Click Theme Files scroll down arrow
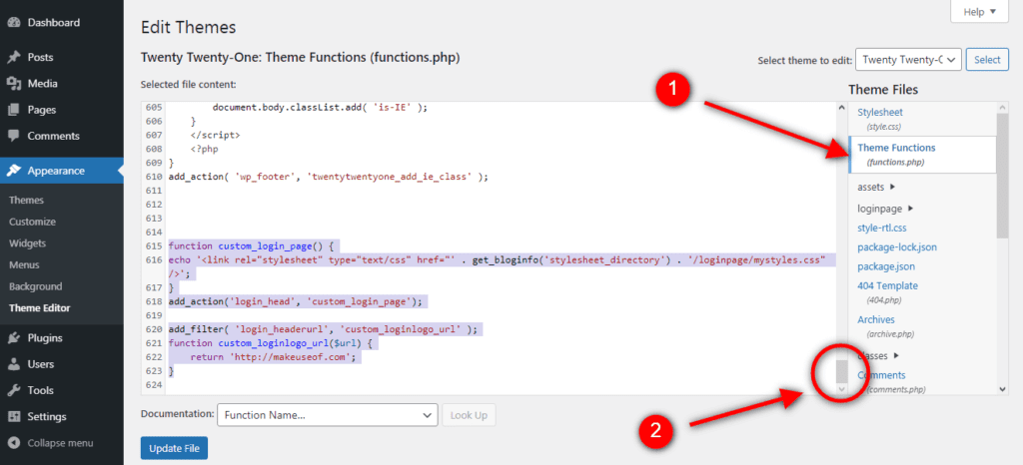This screenshot has width=1023, height=465. (1003, 389)
